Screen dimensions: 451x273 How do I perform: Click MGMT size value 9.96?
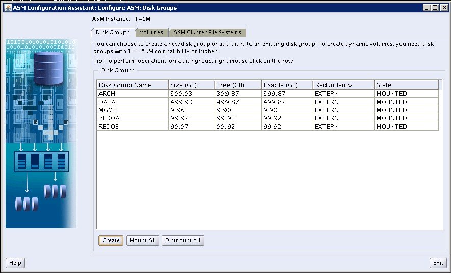[178, 110]
